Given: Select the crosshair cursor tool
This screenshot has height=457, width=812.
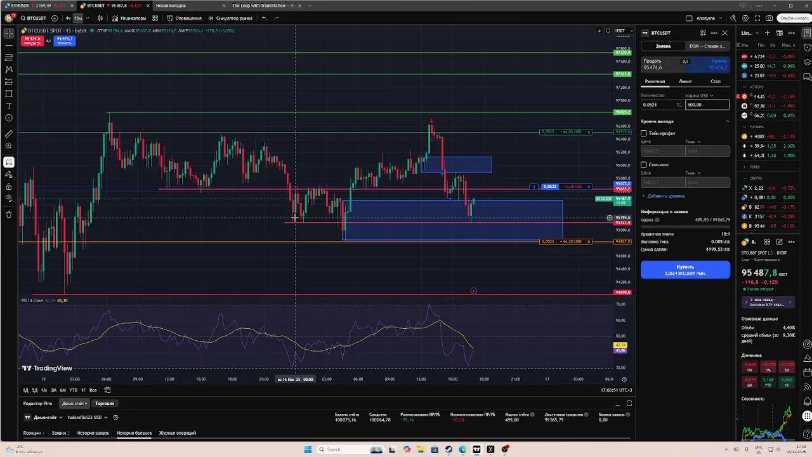Looking at the screenshot, I should [9, 33].
